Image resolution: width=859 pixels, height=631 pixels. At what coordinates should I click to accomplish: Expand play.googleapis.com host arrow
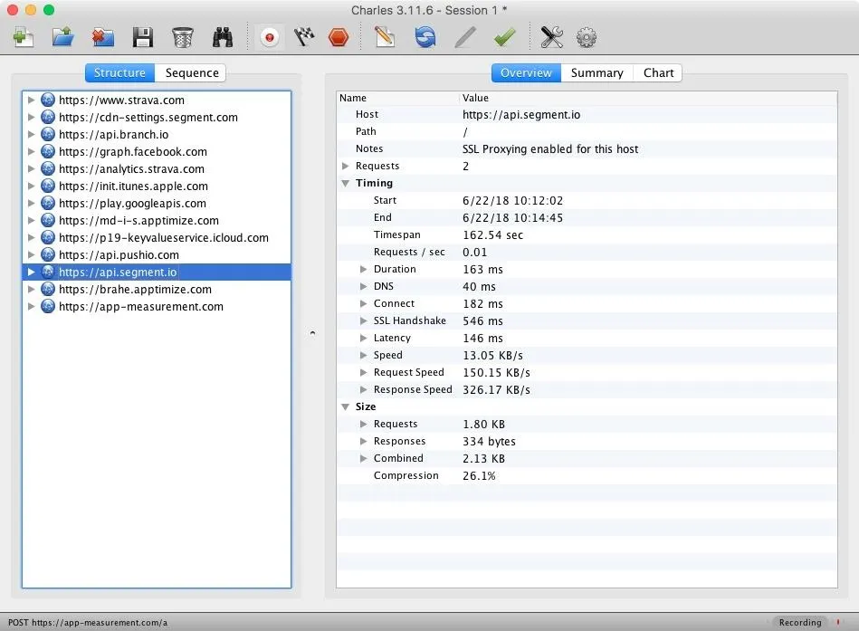pos(31,203)
